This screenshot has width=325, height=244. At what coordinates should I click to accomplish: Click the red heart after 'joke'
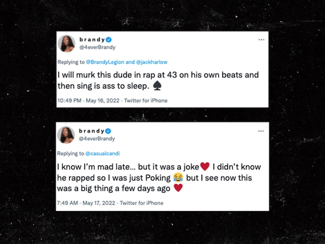(205, 166)
